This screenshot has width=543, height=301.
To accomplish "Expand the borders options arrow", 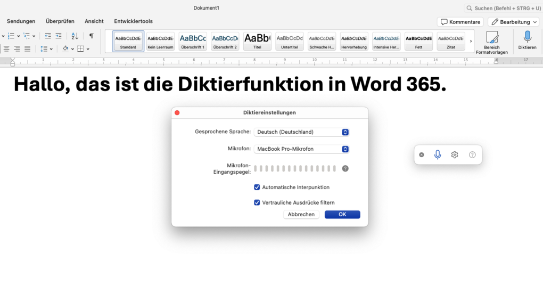I will pos(88,49).
